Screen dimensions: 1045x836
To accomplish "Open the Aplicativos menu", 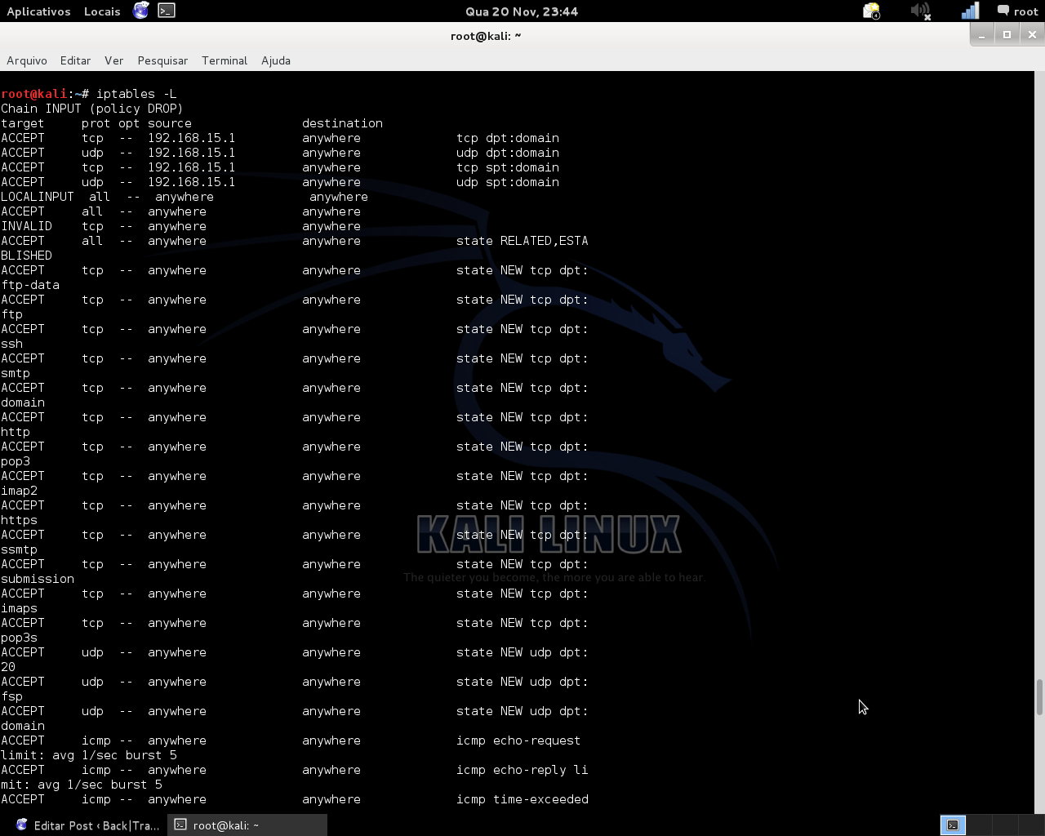I will coord(38,11).
